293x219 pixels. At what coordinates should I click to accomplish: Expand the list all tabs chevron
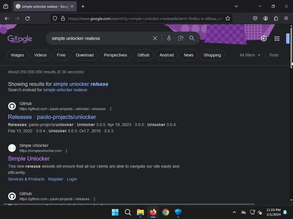pos(236,6)
